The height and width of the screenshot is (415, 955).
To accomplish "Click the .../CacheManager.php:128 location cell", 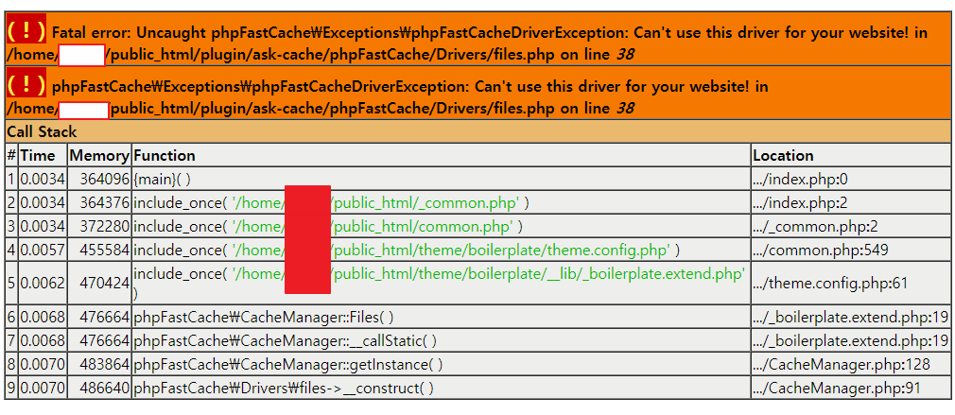I will tap(850, 365).
